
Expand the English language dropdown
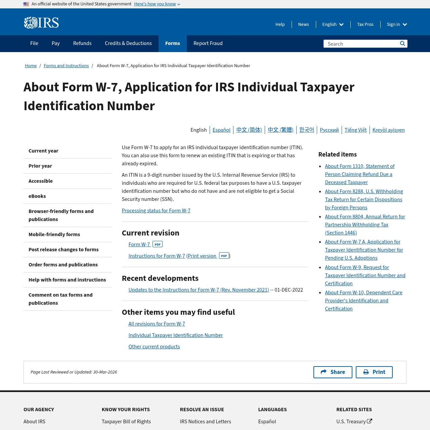[x=333, y=25]
